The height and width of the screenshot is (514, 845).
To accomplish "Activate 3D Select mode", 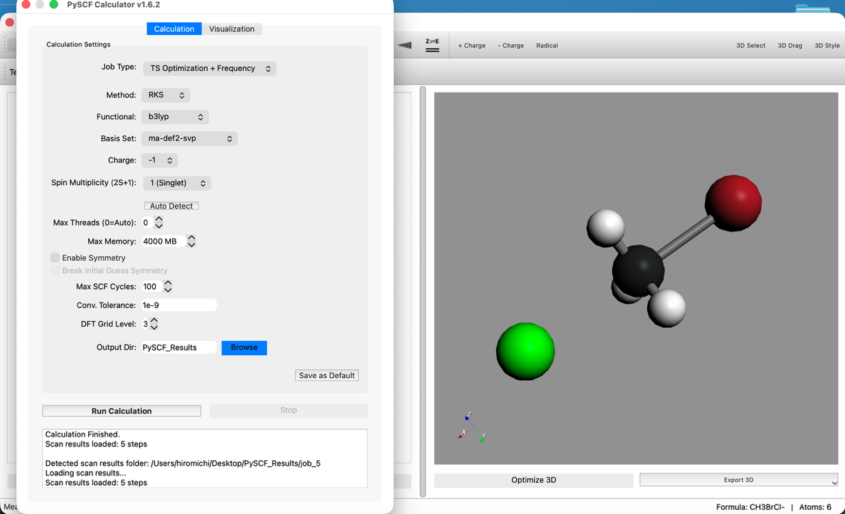I will tap(750, 45).
